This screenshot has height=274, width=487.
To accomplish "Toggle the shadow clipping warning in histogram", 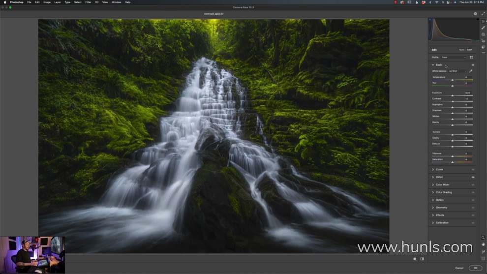I will coord(430,19).
